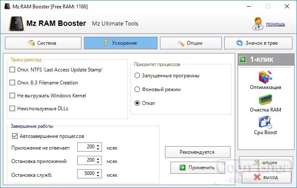Enable Неиспользуемые DLLs checkbox
Viewport: 297px width, 188px height.
[x=12, y=109]
